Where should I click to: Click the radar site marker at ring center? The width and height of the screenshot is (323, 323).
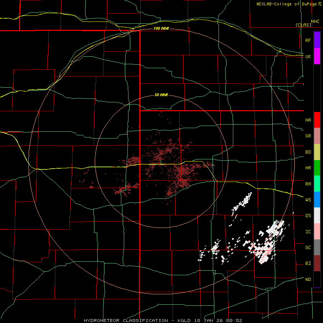pyautogui.click(x=161, y=161)
